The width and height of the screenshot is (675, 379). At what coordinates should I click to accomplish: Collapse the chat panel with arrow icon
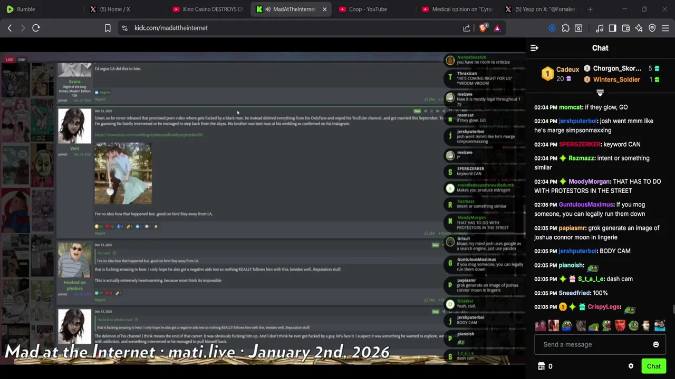pos(534,48)
